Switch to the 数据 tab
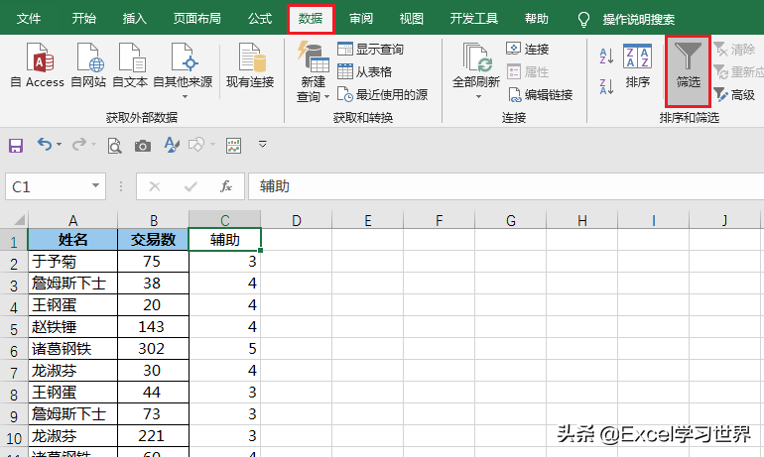Screen dimensions: 764x457 coord(311,19)
